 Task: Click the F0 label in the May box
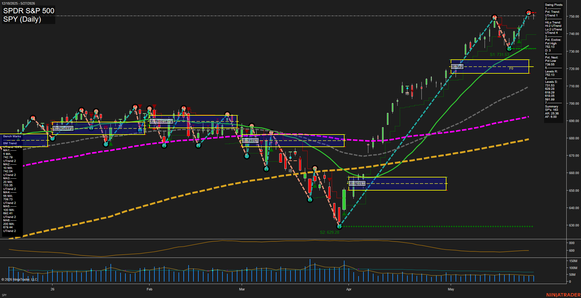click(511, 69)
